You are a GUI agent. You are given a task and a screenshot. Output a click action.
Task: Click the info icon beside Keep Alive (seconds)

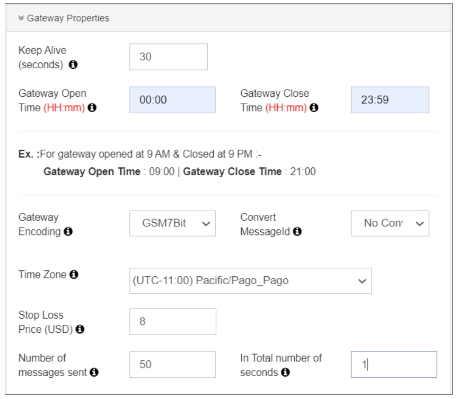coord(73,65)
